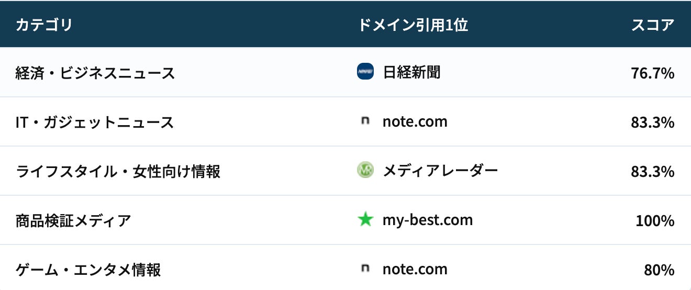Click the ドメイン引用1位 column header
691x290 pixels.
(413, 25)
